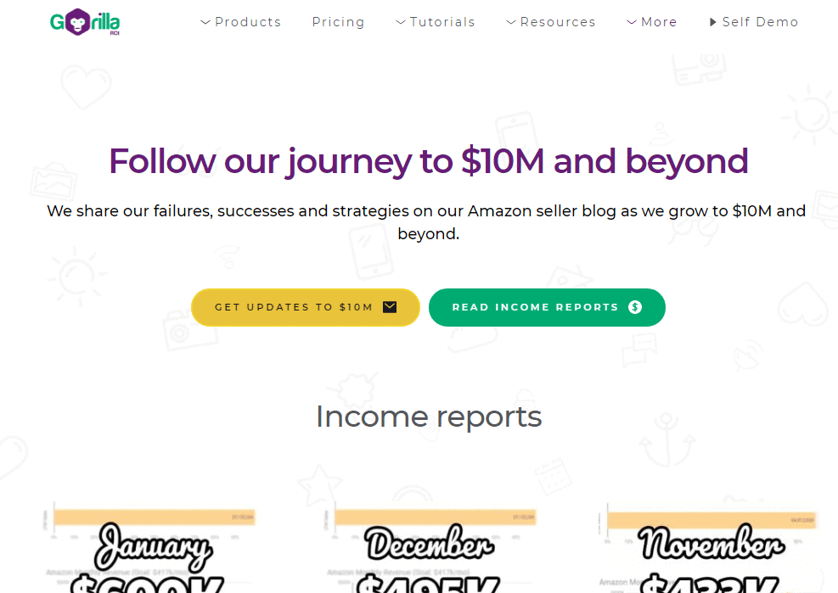
Task: Expand the Resources menu chevron
Action: pyautogui.click(x=510, y=22)
